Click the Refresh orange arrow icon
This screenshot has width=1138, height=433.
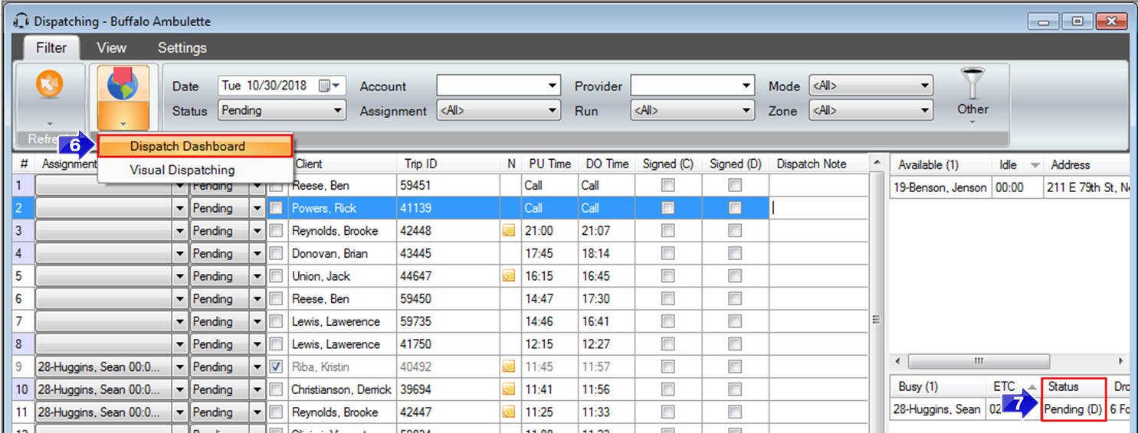(49, 86)
